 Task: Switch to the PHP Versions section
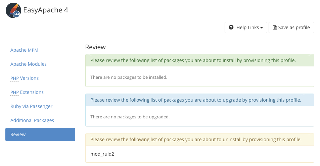click(x=25, y=78)
